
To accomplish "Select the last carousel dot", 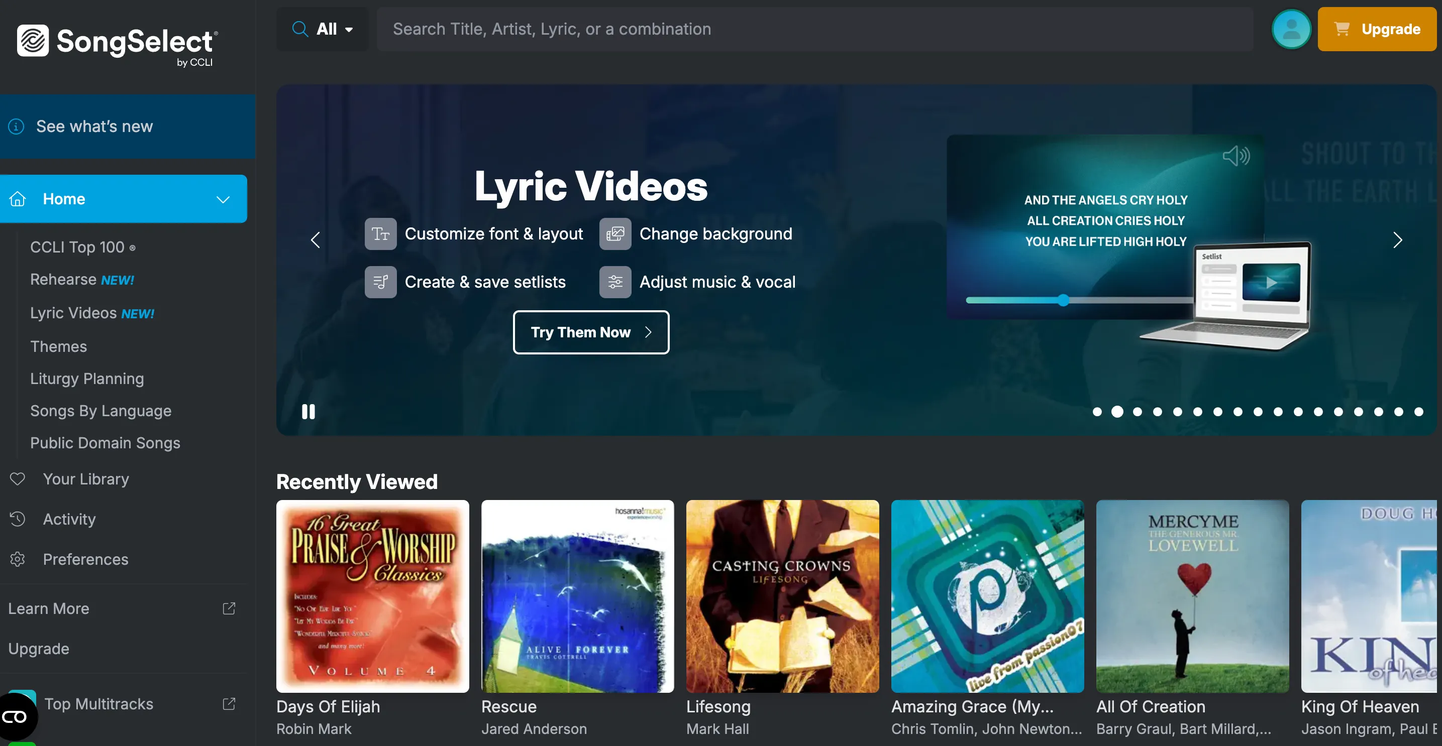I will [1418, 412].
